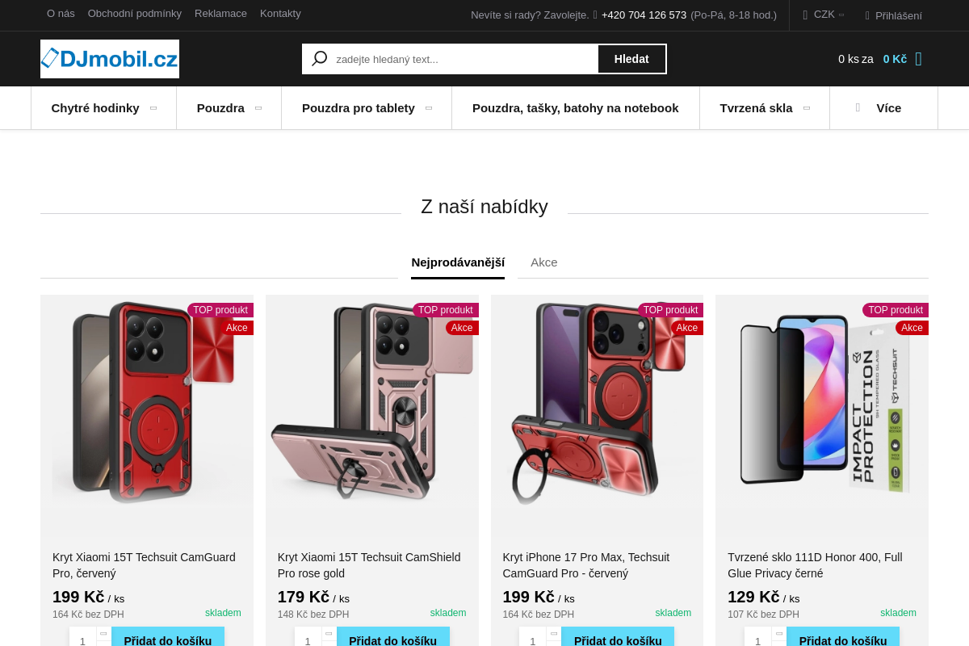Open the Obchodní podmínky link
The height and width of the screenshot is (646, 969).
[135, 14]
